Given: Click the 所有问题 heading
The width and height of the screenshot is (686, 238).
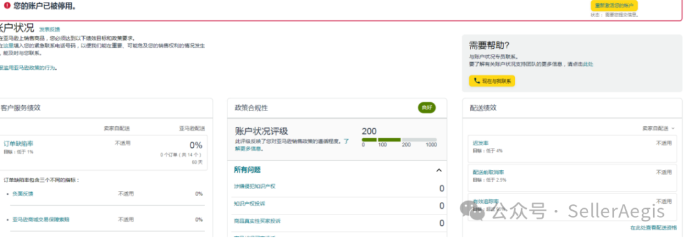Looking at the screenshot, I should 248,169.
